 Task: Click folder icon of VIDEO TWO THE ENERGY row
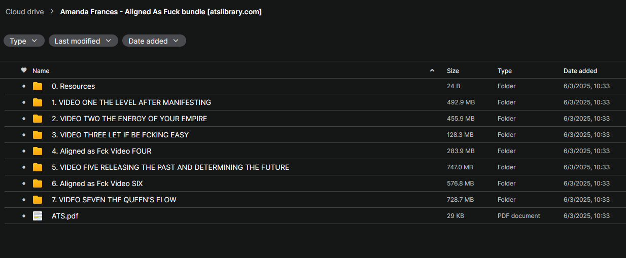click(x=38, y=119)
